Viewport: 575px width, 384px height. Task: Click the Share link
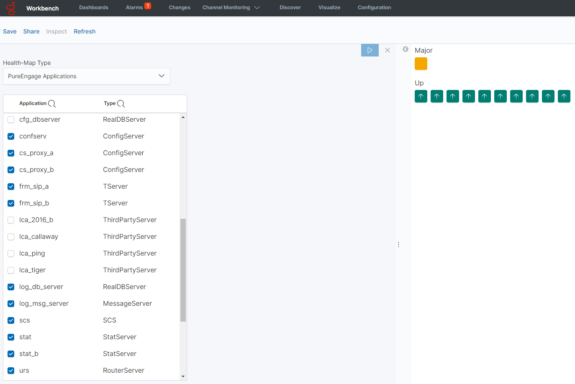click(x=31, y=31)
